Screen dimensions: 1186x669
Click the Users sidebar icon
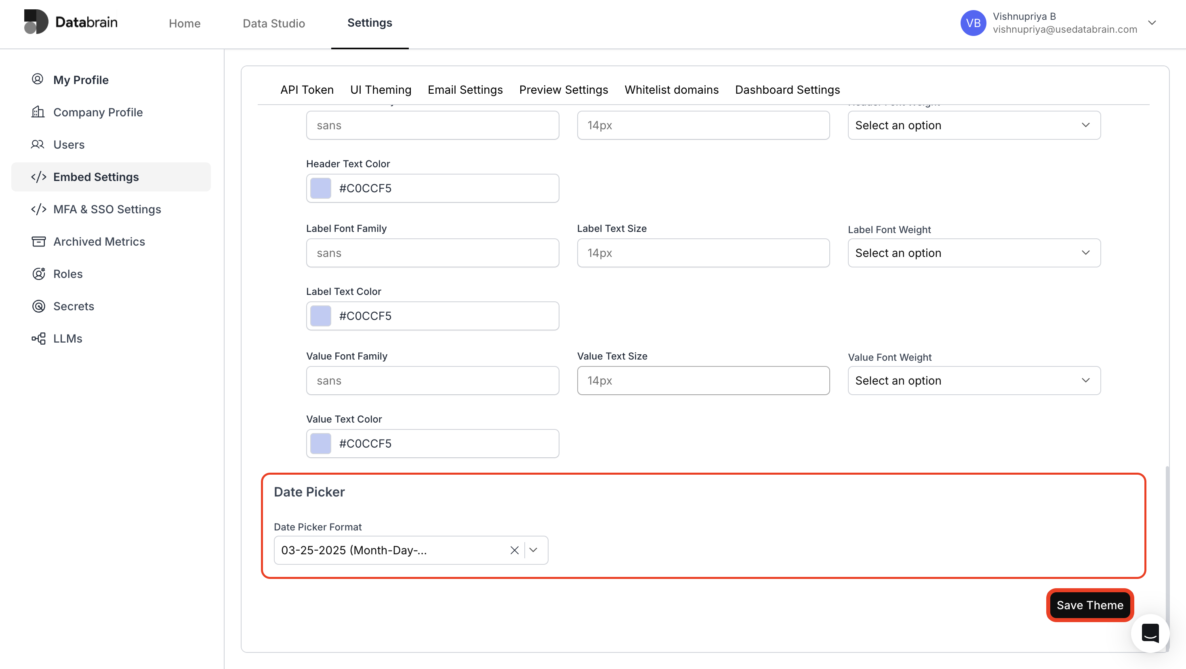click(38, 144)
